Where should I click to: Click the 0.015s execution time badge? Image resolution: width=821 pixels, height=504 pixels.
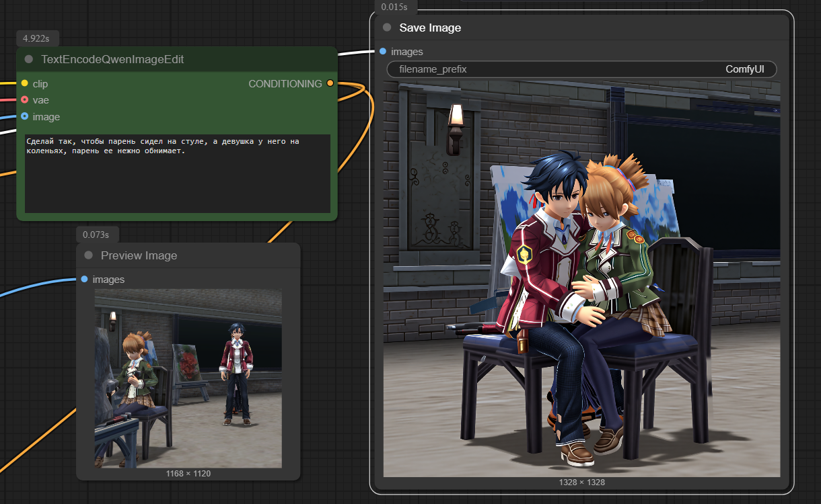click(x=394, y=7)
